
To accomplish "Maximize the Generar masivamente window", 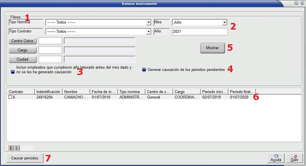I will coord(296,3).
